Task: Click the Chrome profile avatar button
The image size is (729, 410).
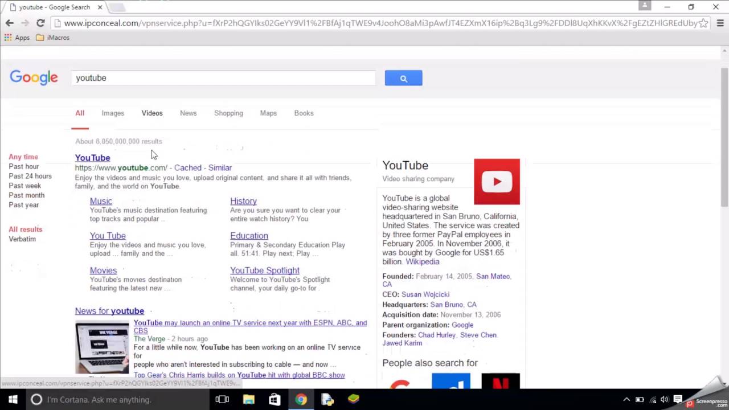Action: pyautogui.click(x=645, y=5)
